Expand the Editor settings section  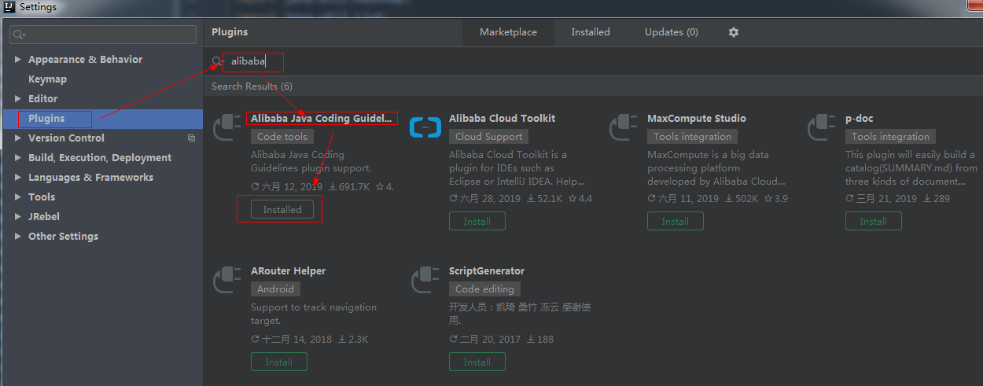click(18, 99)
